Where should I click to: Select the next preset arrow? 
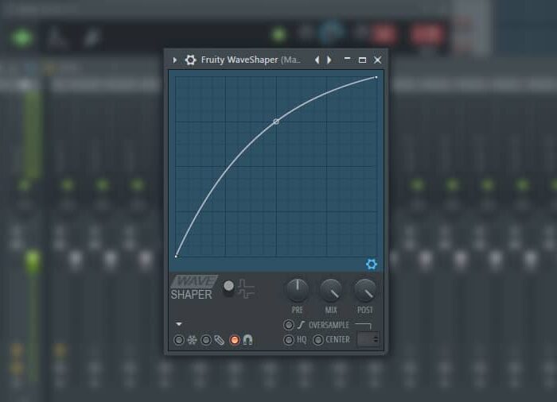(329, 60)
